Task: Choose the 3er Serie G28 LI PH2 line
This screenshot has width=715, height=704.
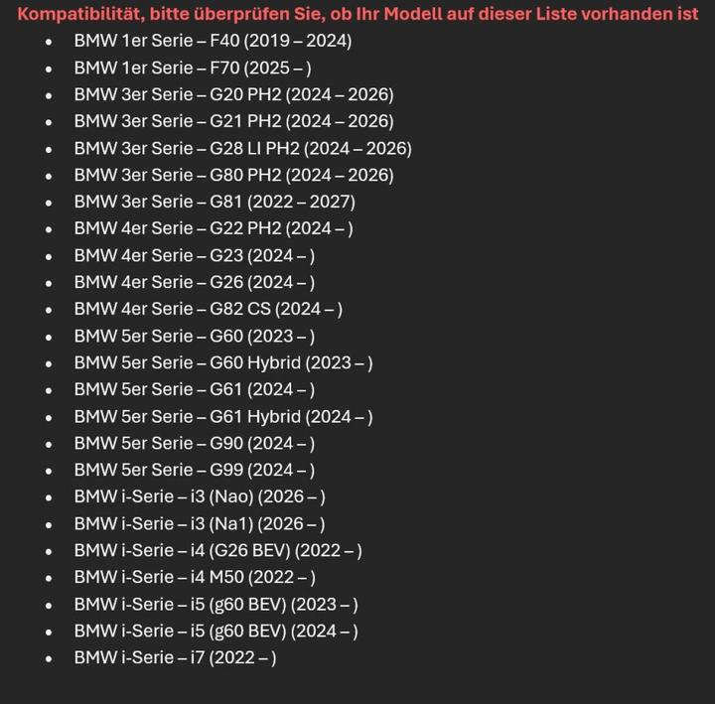Action: pos(242,148)
